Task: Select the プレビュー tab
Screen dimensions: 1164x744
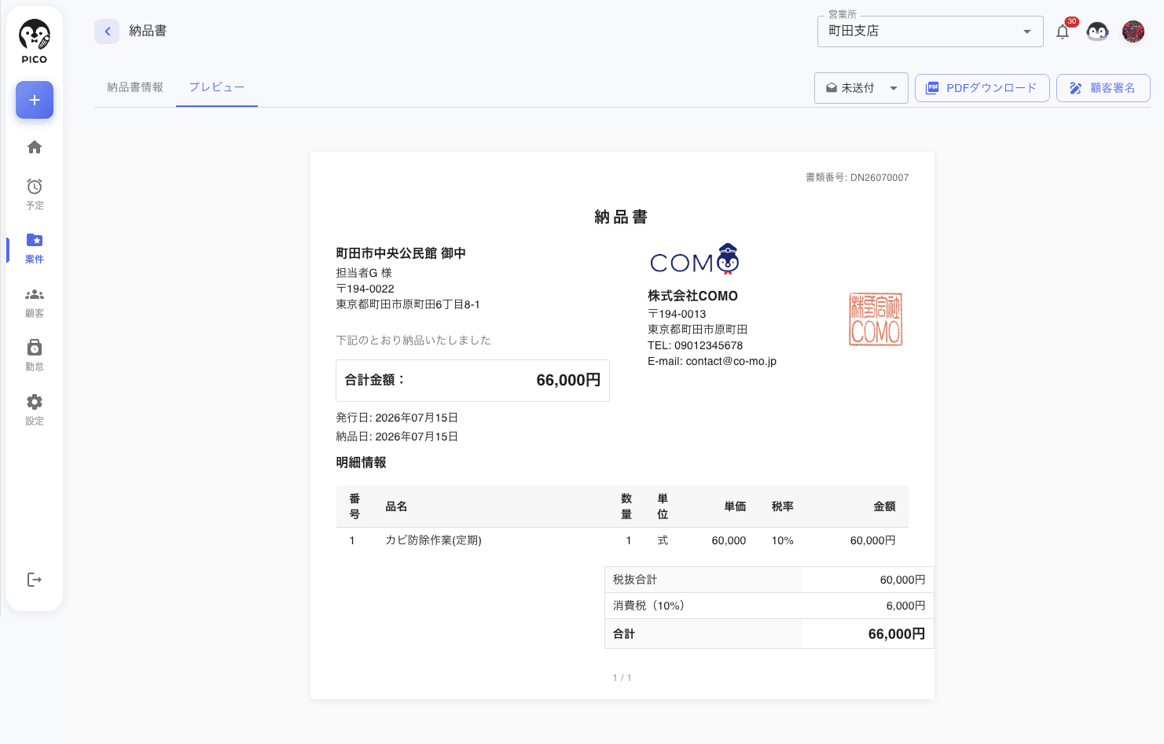Action: (217, 87)
